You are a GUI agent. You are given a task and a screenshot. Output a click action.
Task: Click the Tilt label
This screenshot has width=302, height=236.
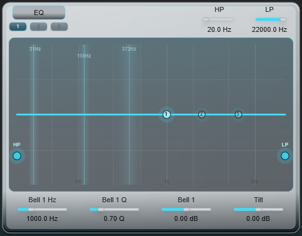[258, 200]
